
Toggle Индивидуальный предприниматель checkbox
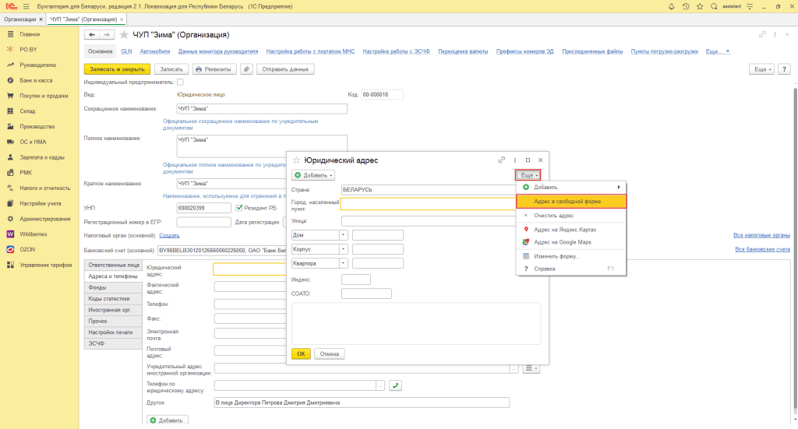point(180,82)
